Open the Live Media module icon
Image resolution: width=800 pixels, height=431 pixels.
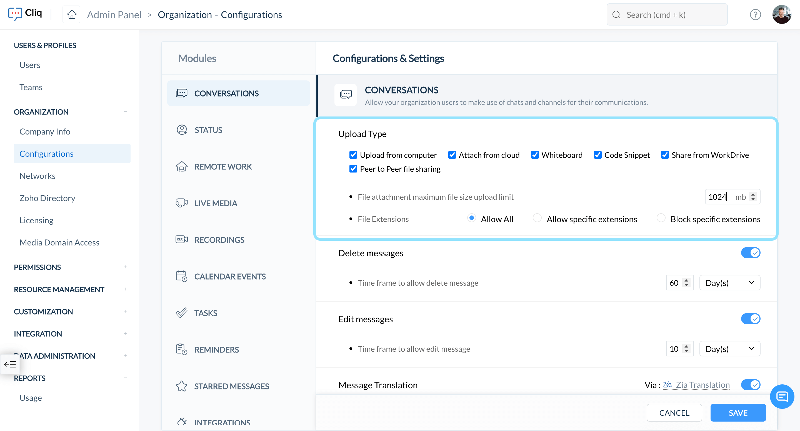click(x=182, y=203)
